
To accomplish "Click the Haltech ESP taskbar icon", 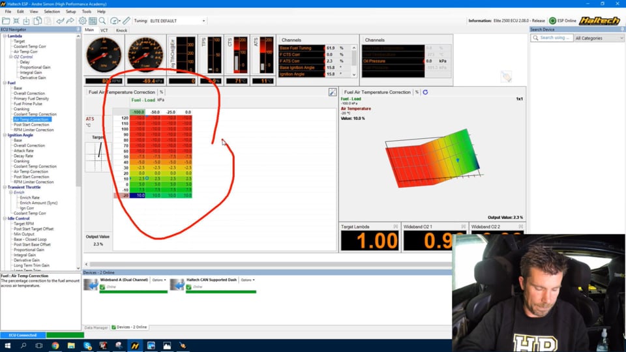I will tap(135, 345).
